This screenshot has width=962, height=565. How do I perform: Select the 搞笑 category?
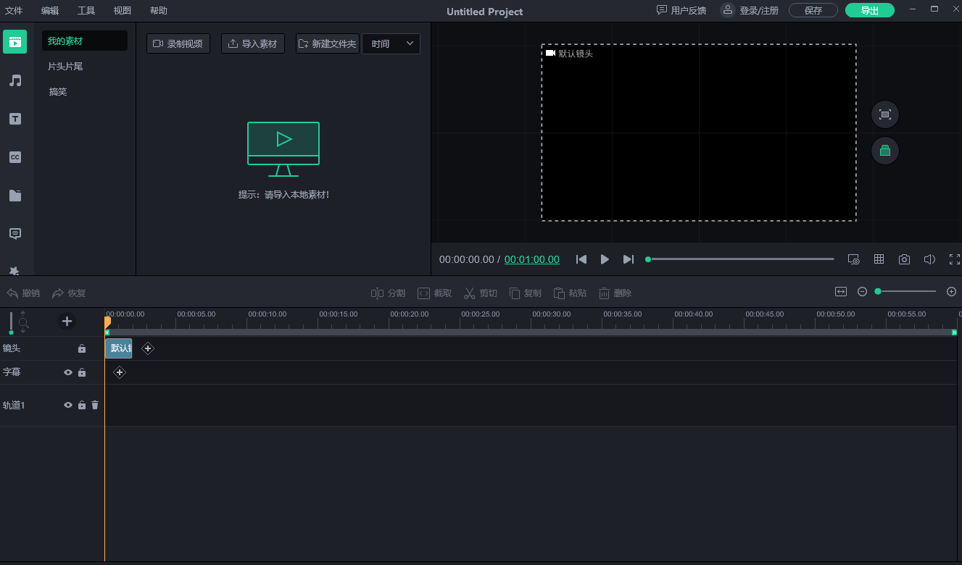(58, 92)
